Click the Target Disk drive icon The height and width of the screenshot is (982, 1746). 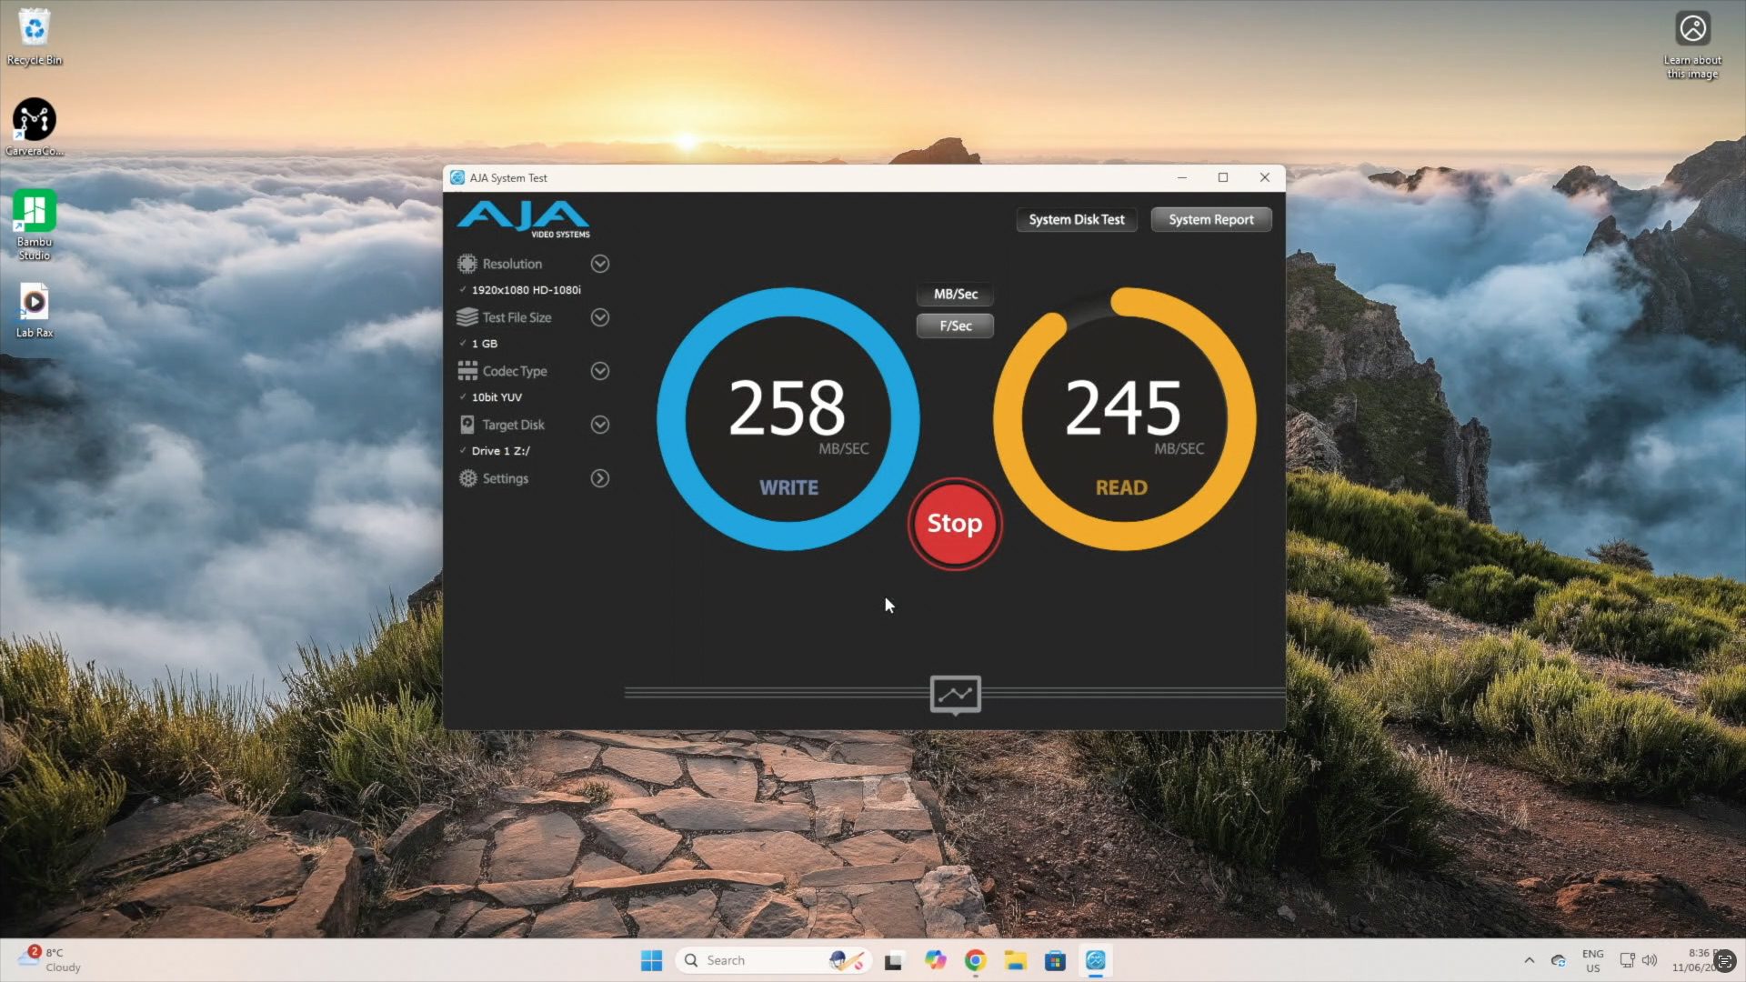[x=467, y=425]
